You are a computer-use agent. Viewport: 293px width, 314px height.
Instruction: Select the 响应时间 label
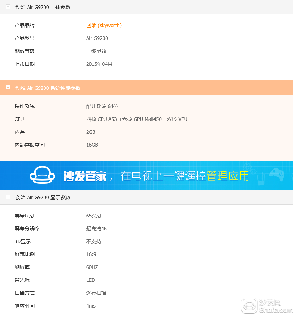[x=25, y=306]
